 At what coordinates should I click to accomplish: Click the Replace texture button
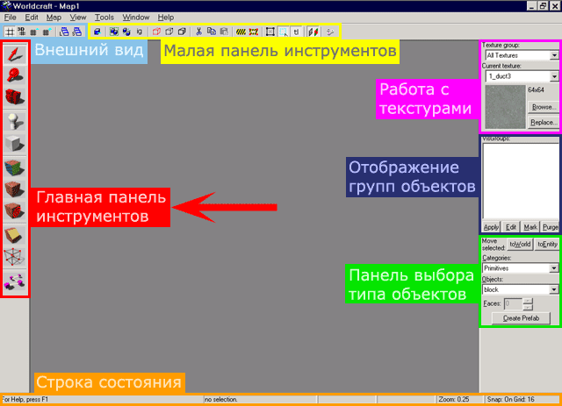point(543,122)
